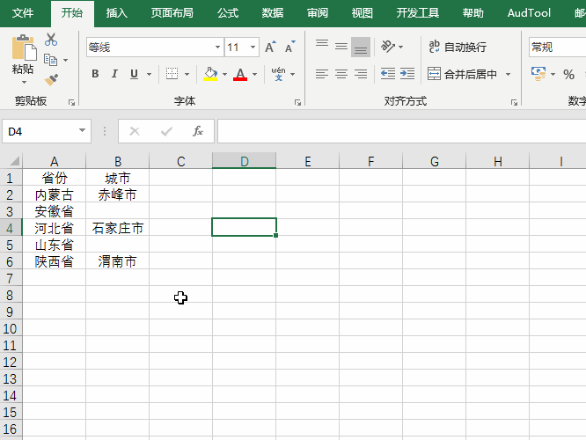Screen dimensions: 586x440
Task: Expand the Name Box dropdown
Action: point(82,130)
